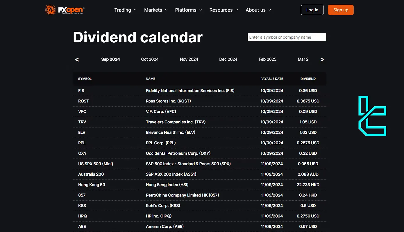Open the Dec 2024 month tab
Screen dimensions: 404x232
coord(228,59)
